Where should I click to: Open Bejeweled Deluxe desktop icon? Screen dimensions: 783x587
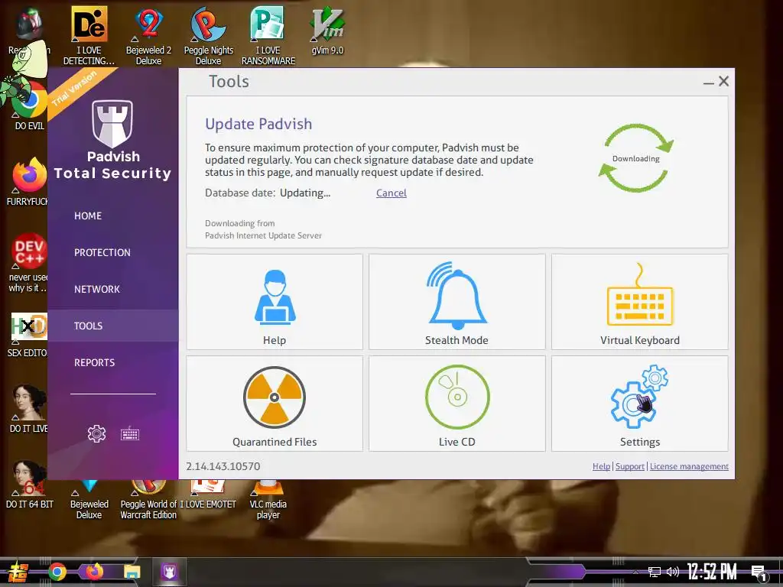89,500
